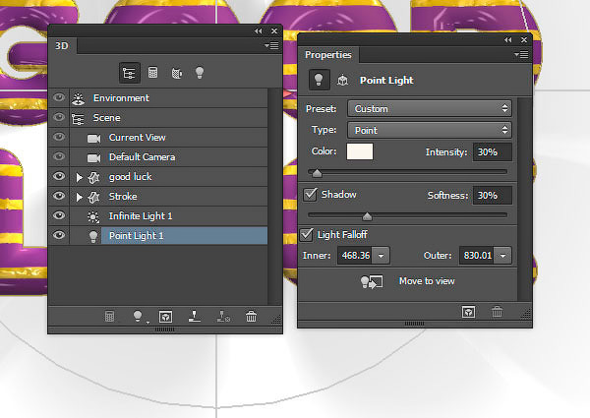
Task: Toggle visibility of Stroke mesh
Action: coord(59,196)
